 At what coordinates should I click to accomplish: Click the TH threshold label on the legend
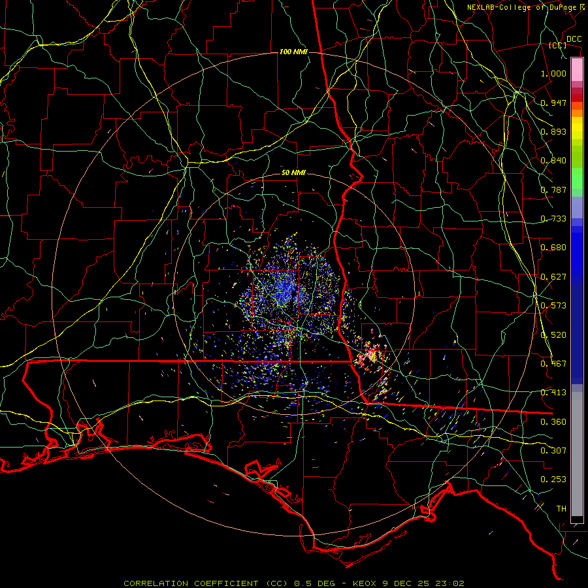coord(561,508)
